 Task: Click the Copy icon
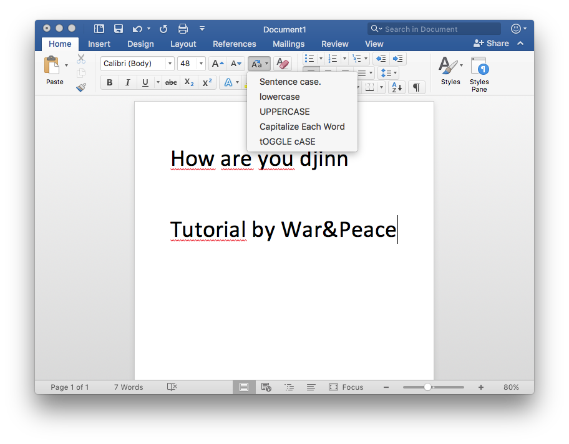81,73
